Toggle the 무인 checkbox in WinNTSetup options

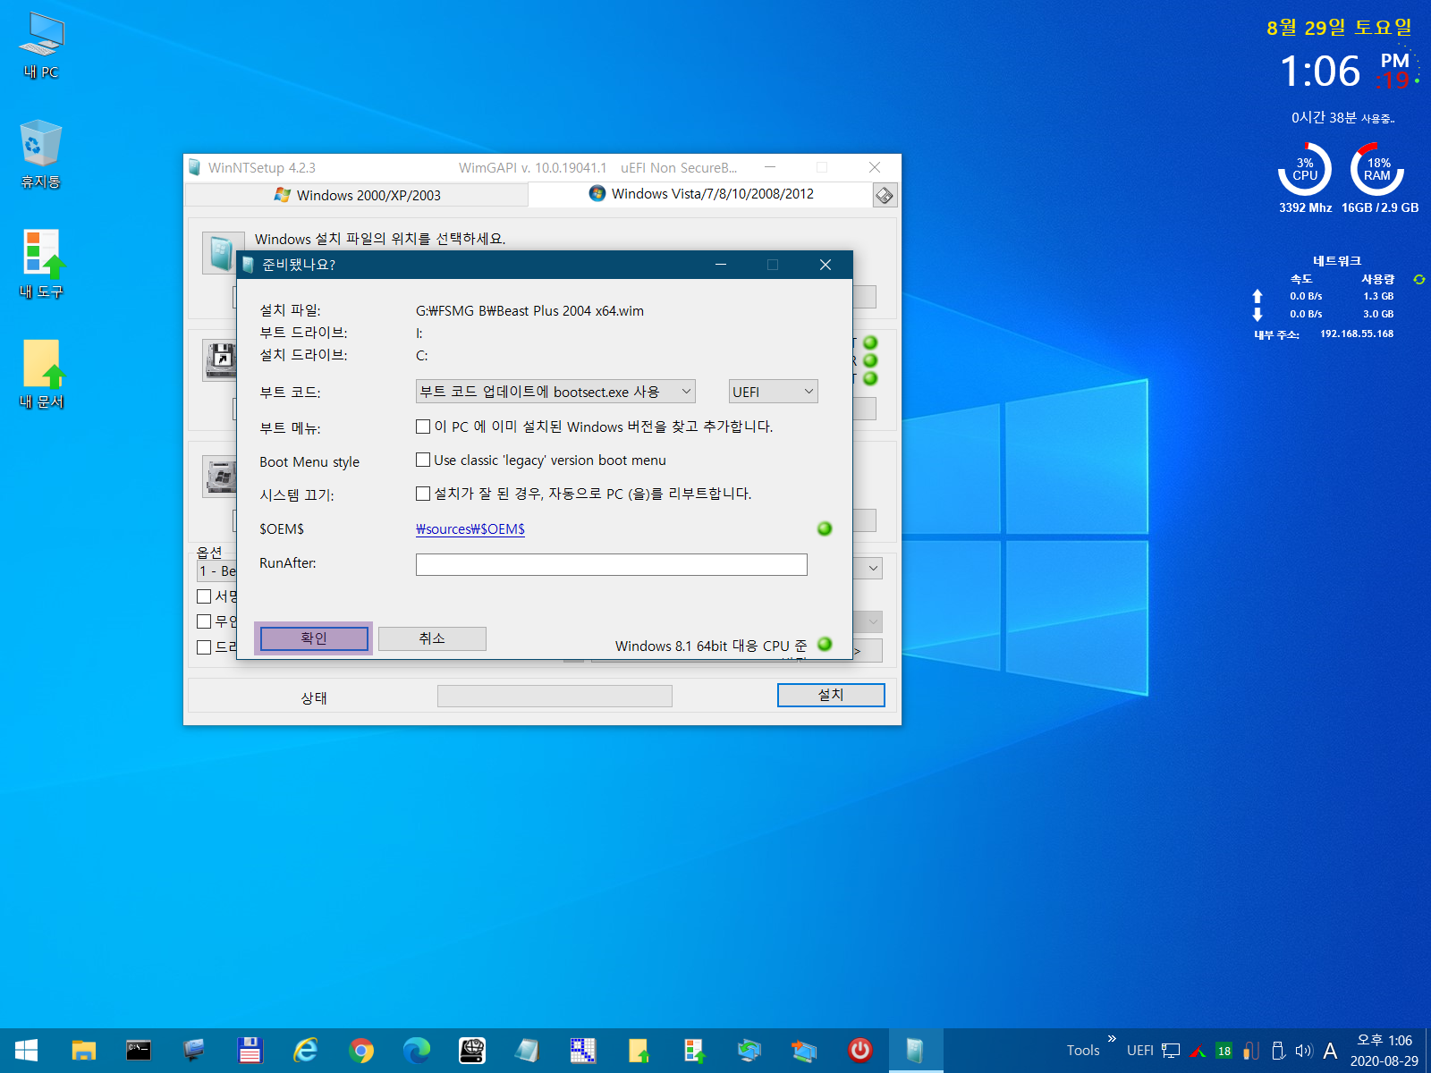click(204, 621)
